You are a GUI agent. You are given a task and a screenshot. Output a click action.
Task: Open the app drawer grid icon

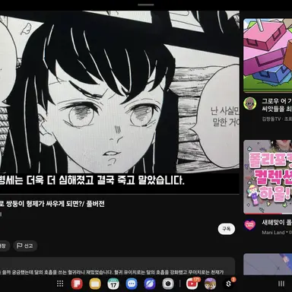60,284
